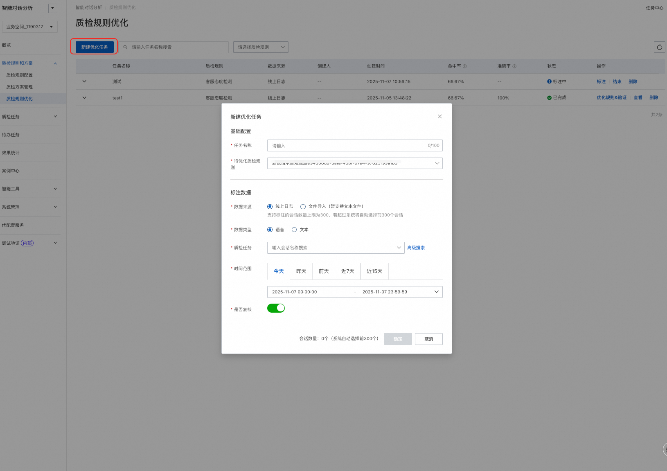The image size is (667, 471).
Task: Toggle the 是否复核 switch
Action: point(276,308)
